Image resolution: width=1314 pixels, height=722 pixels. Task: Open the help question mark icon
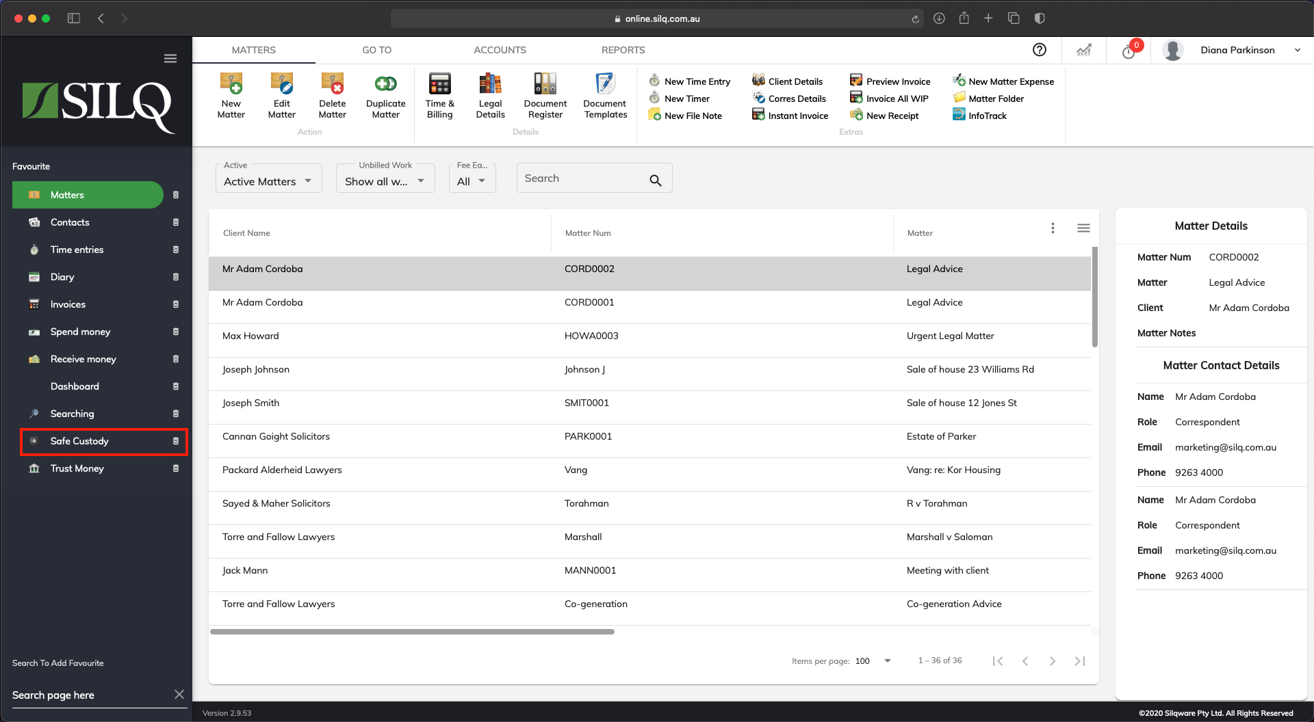(x=1039, y=50)
